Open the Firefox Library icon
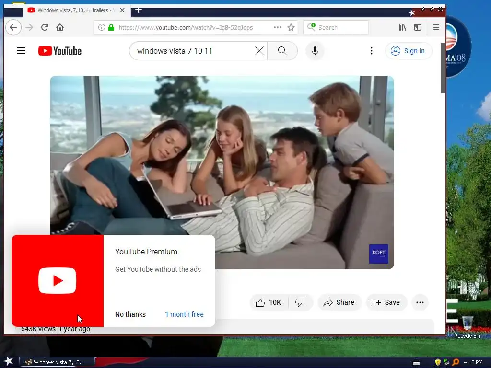The height and width of the screenshot is (368, 491). pyautogui.click(x=402, y=27)
